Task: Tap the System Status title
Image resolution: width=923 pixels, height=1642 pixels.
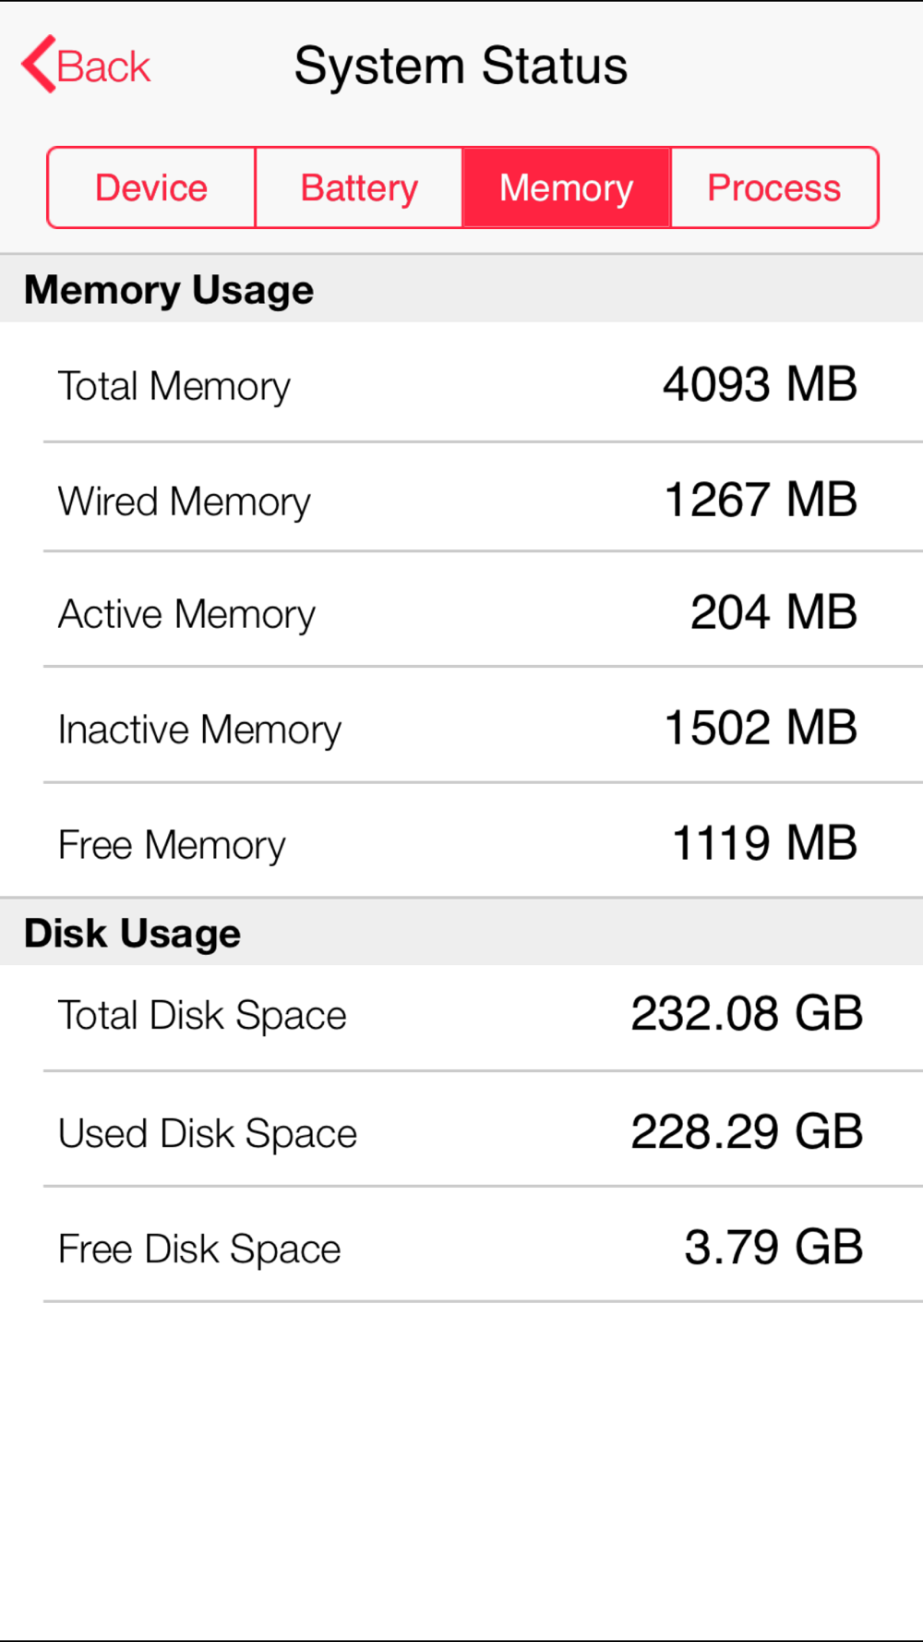Action: tap(461, 66)
